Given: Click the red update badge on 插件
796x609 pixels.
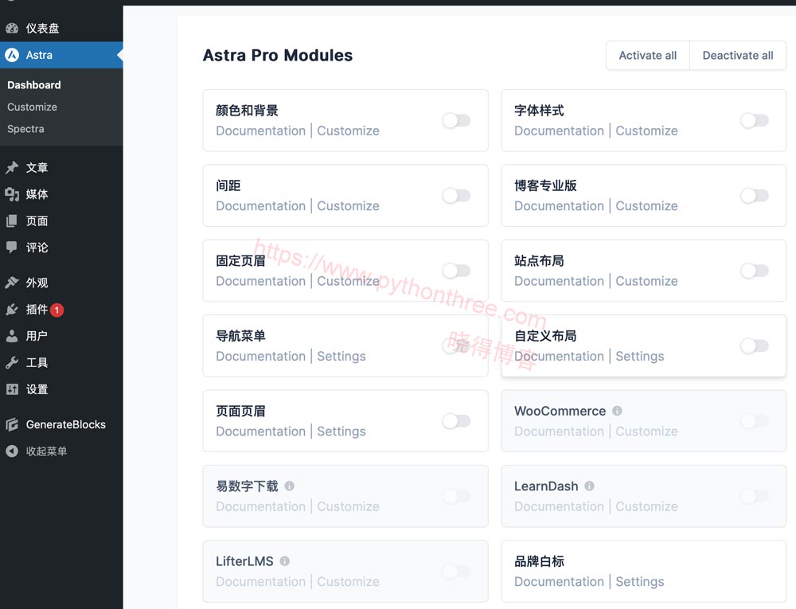Looking at the screenshot, I should pos(57,310).
